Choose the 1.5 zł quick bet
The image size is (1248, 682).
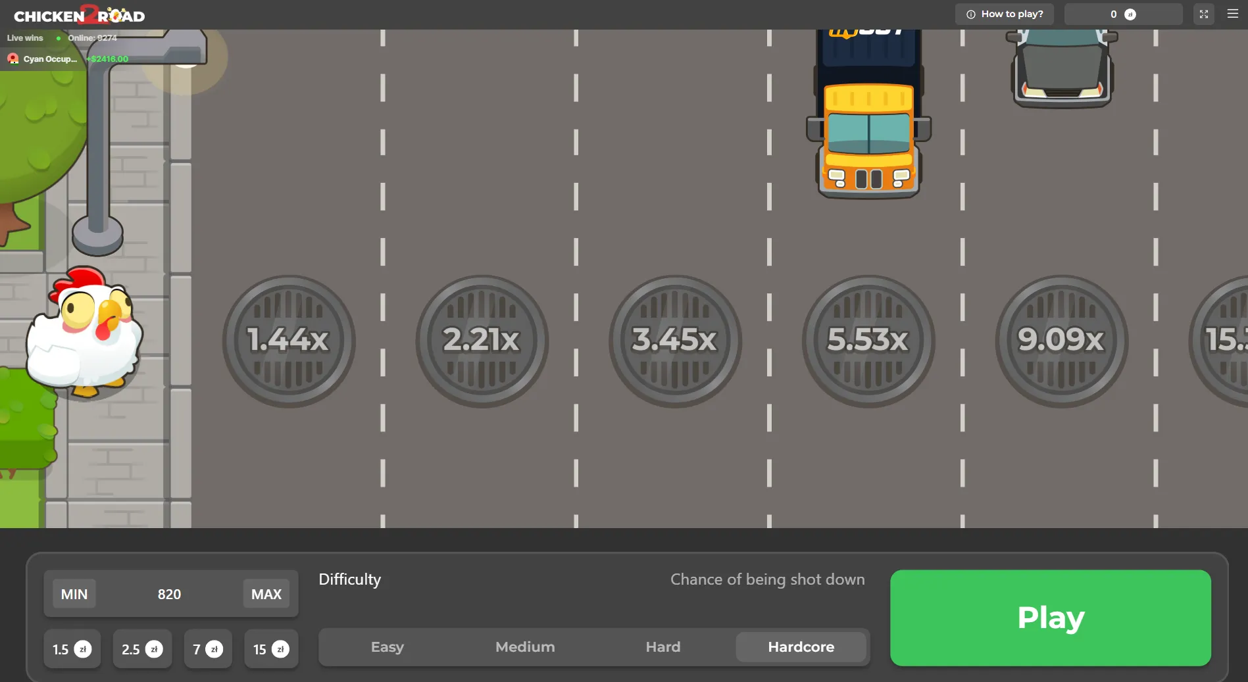tap(72, 649)
